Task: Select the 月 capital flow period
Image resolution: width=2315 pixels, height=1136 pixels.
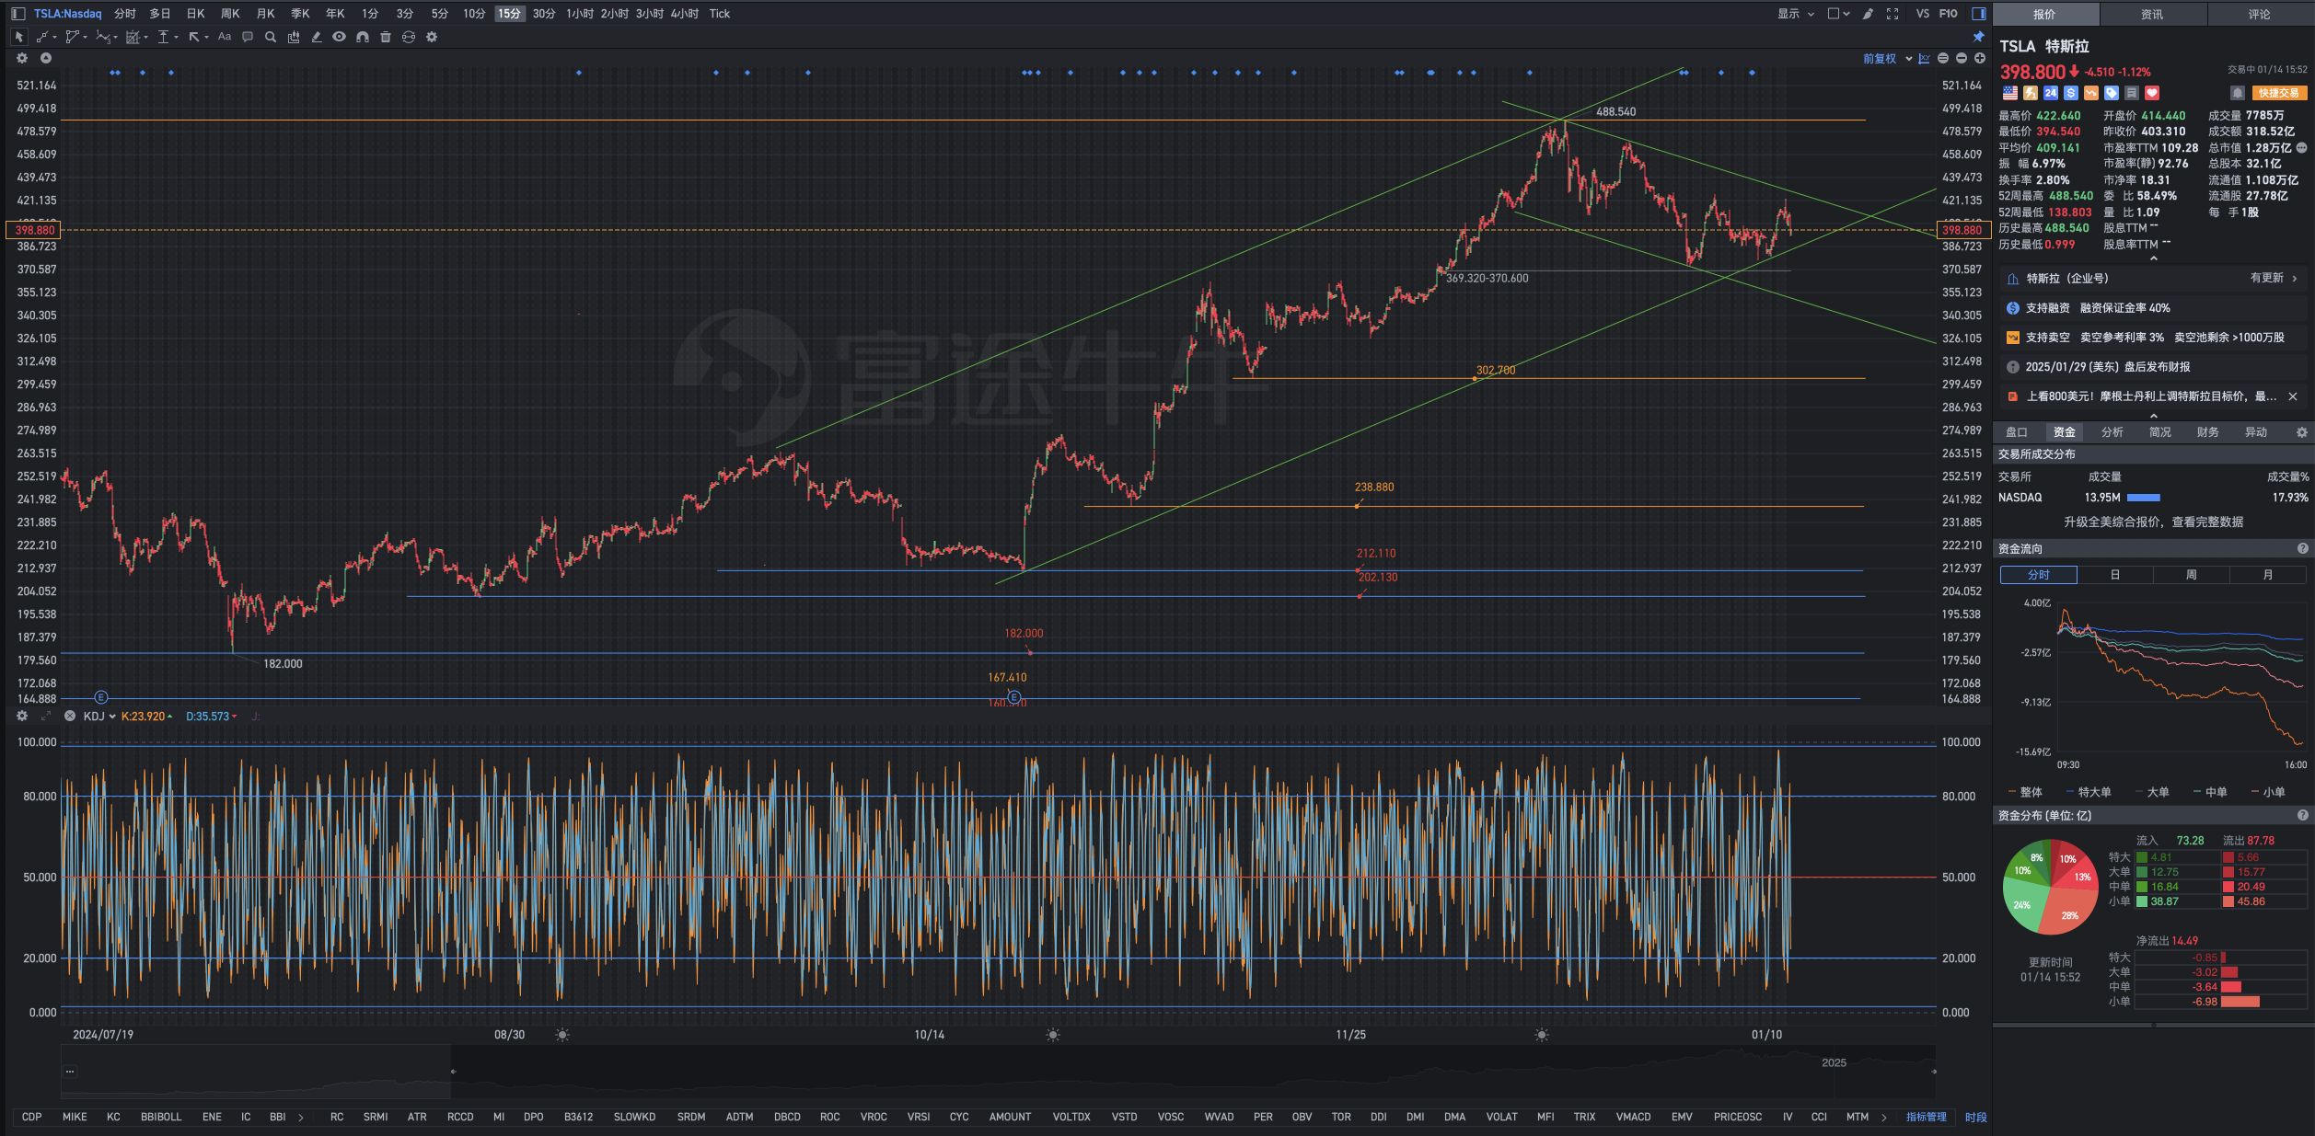Action: point(2268,575)
